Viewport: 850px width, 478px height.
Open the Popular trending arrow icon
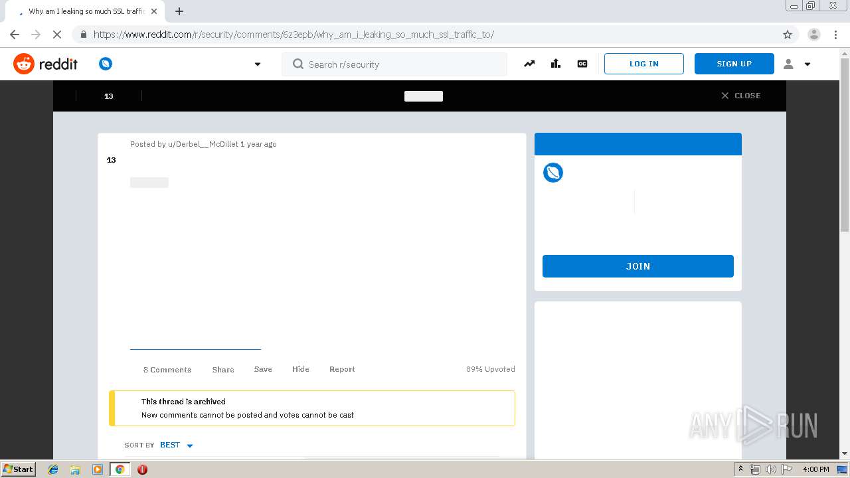[529, 64]
